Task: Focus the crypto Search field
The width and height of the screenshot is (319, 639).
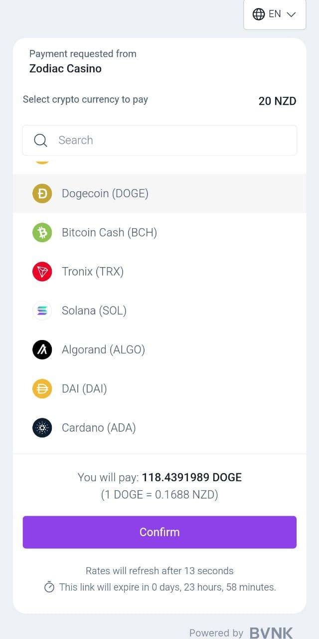Action: tap(169, 140)
